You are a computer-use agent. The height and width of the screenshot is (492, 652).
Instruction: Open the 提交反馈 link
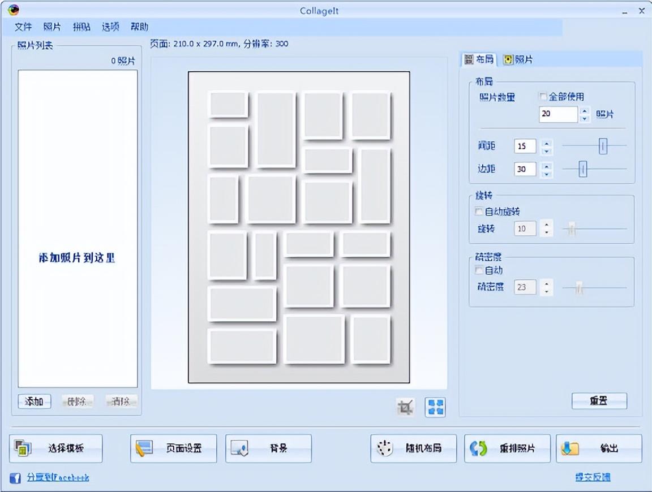(x=594, y=478)
